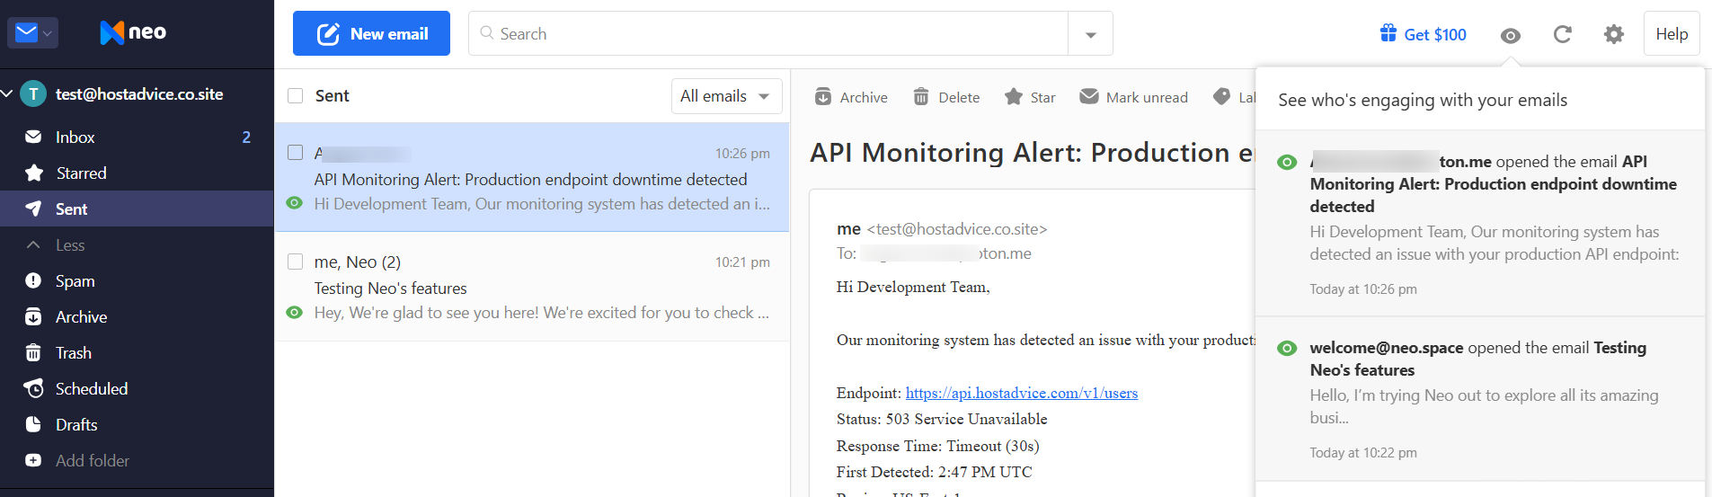This screenshot has height=497, width=1712.
Task: Open the search options dropdown arrow
Action: click(1090, 34)
